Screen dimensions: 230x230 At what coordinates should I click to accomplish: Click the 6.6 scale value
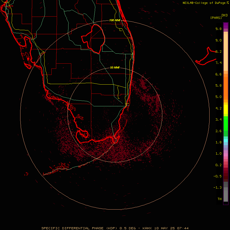tap(218, 74)
